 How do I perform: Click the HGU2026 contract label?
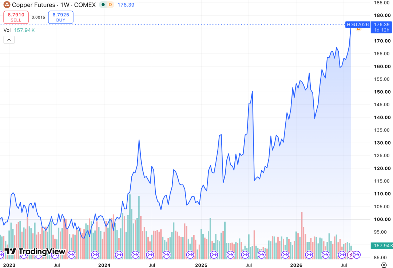tap(358, 24)
